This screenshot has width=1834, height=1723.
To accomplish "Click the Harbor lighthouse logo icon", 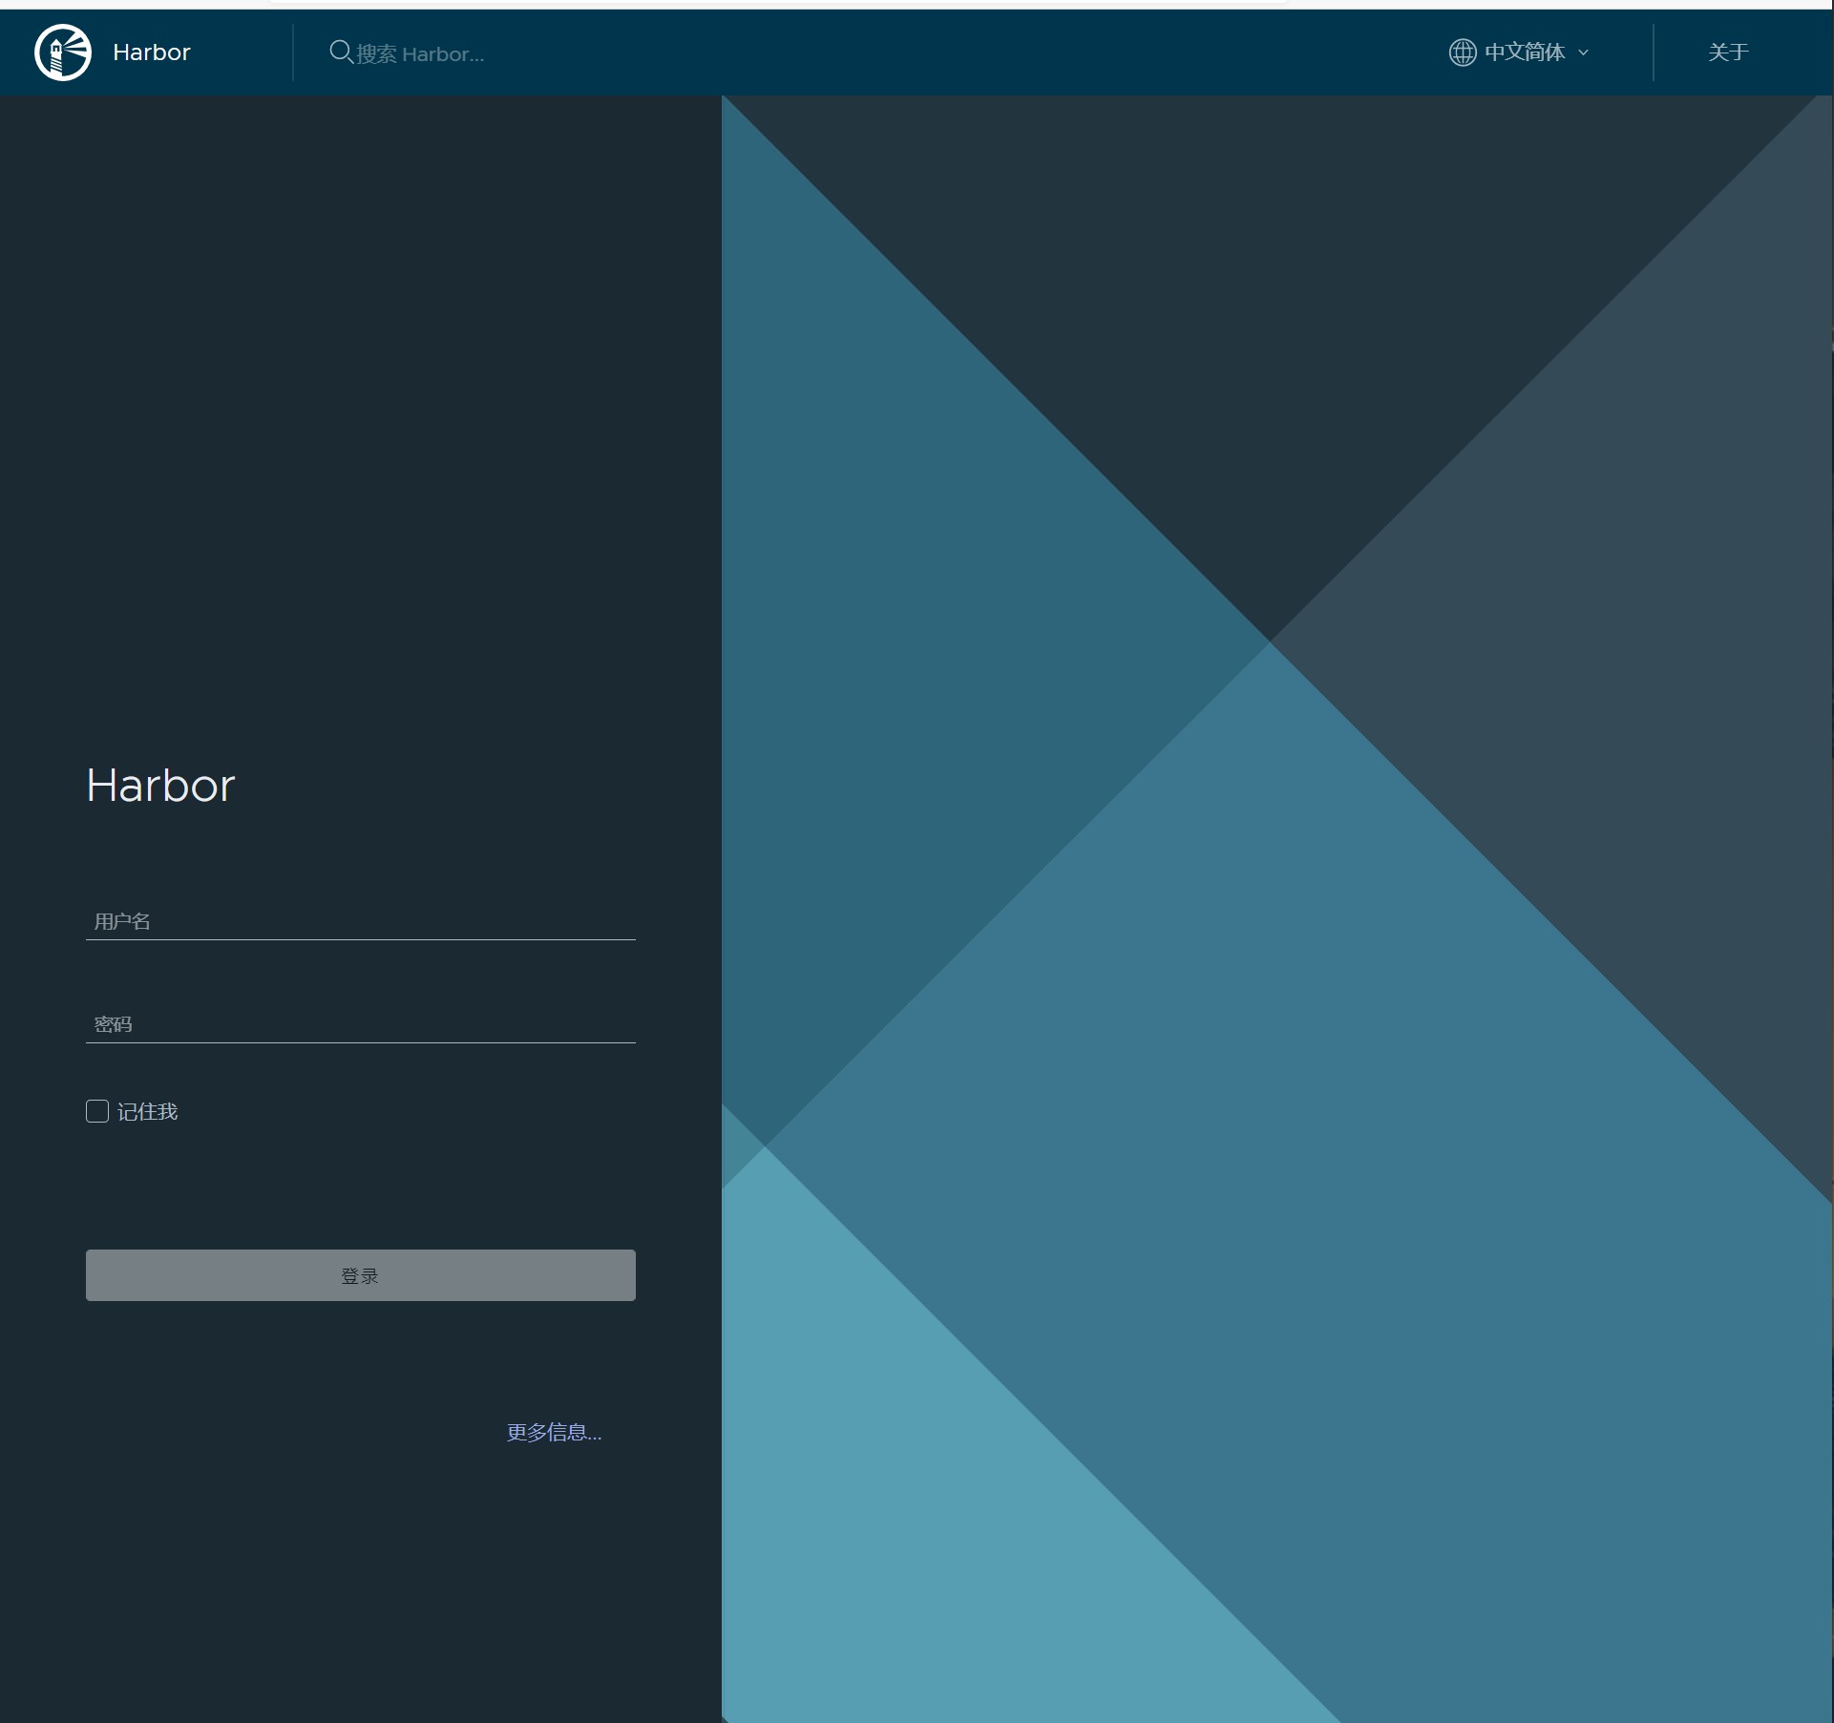I will pos(63,53).
